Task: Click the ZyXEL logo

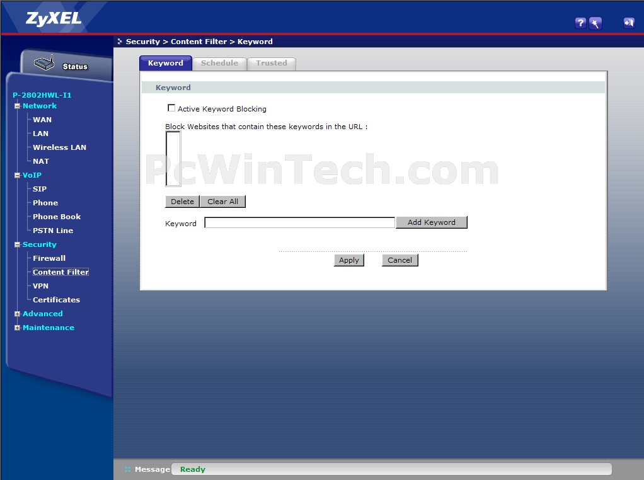Action: 54,18
